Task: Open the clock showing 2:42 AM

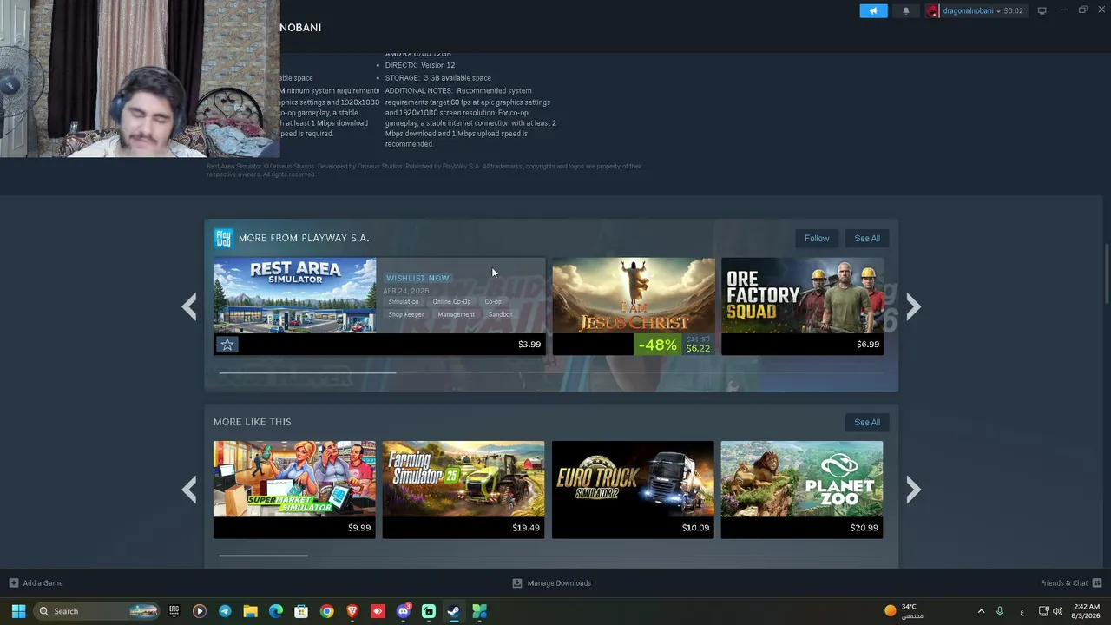Action: click(x=1087, y=611)
